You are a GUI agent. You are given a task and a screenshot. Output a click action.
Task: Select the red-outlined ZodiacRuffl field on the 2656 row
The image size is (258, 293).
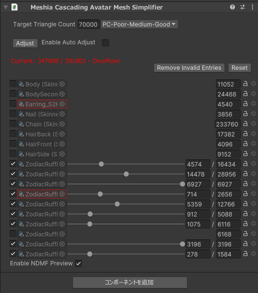click(x=42, y=194)
